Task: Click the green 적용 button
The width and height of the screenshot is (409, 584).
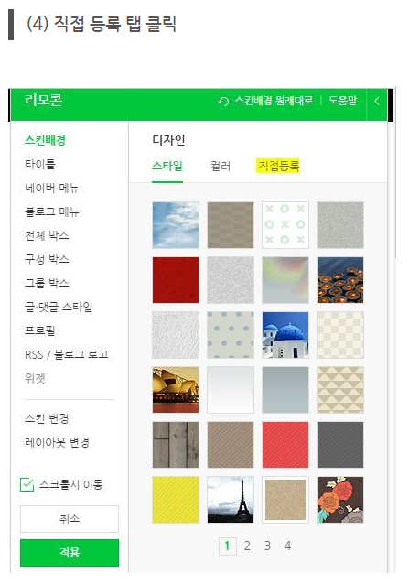Action: click(70, 552)
